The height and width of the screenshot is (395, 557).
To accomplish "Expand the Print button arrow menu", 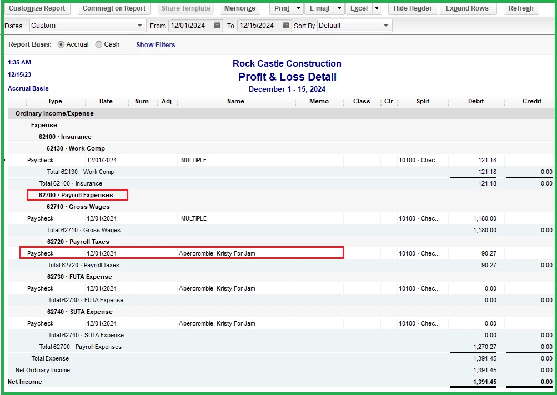I will pos(298,8).
